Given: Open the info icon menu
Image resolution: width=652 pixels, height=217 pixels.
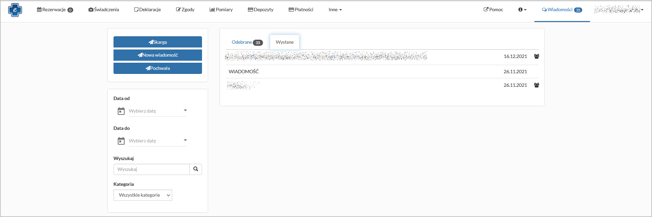Looking at the screenshot, I should pos(522,9).
